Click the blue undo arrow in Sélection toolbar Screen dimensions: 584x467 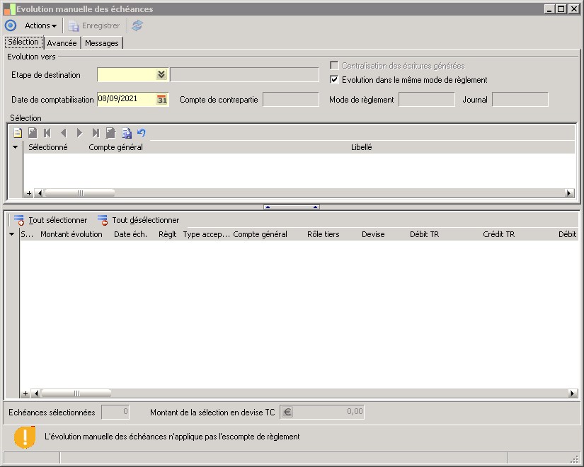(x=141, y=132)
